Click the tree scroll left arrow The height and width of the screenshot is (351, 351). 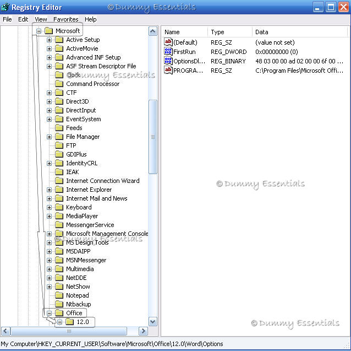click(6, 331)
